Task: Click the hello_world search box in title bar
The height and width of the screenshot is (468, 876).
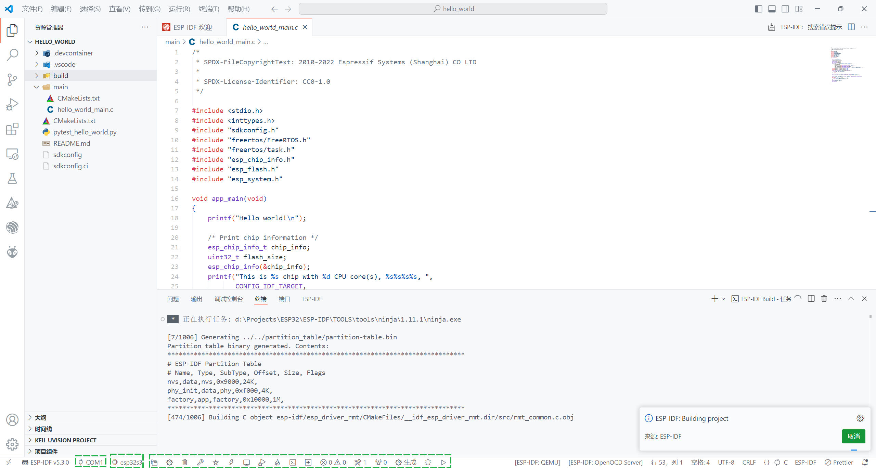Action: [453, 9]
